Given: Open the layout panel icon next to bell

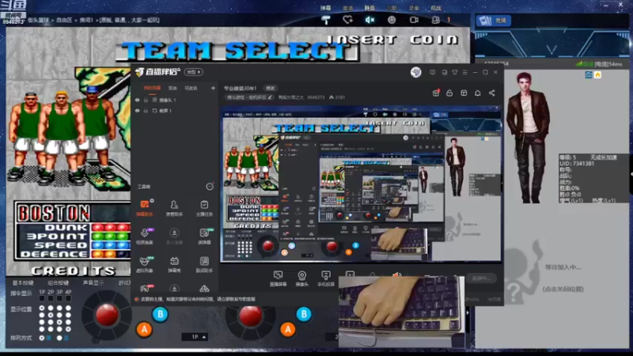Looking at the screenshot, I should pyautogui.click(x=464, y=93).
